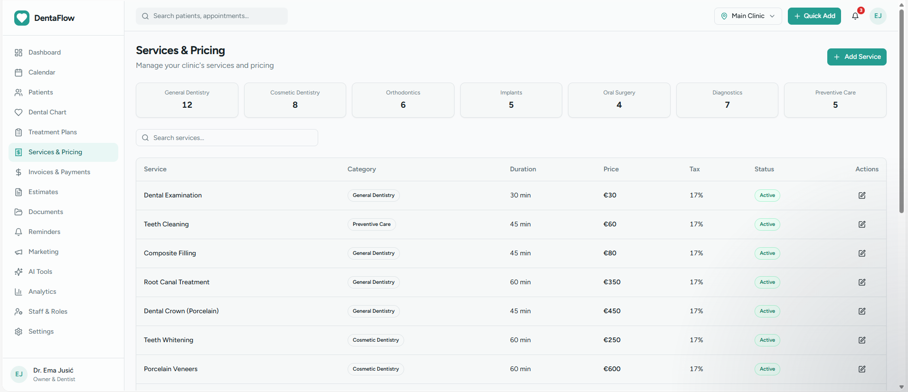Click the Treatment Plans clipboard icon
908x392 pixels.
tap(19, 132)
